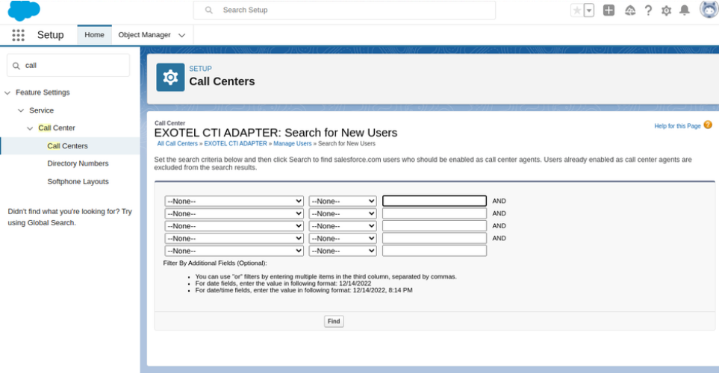Open the first row operator dropdown
719x373 pixels.
coord(343,201)
